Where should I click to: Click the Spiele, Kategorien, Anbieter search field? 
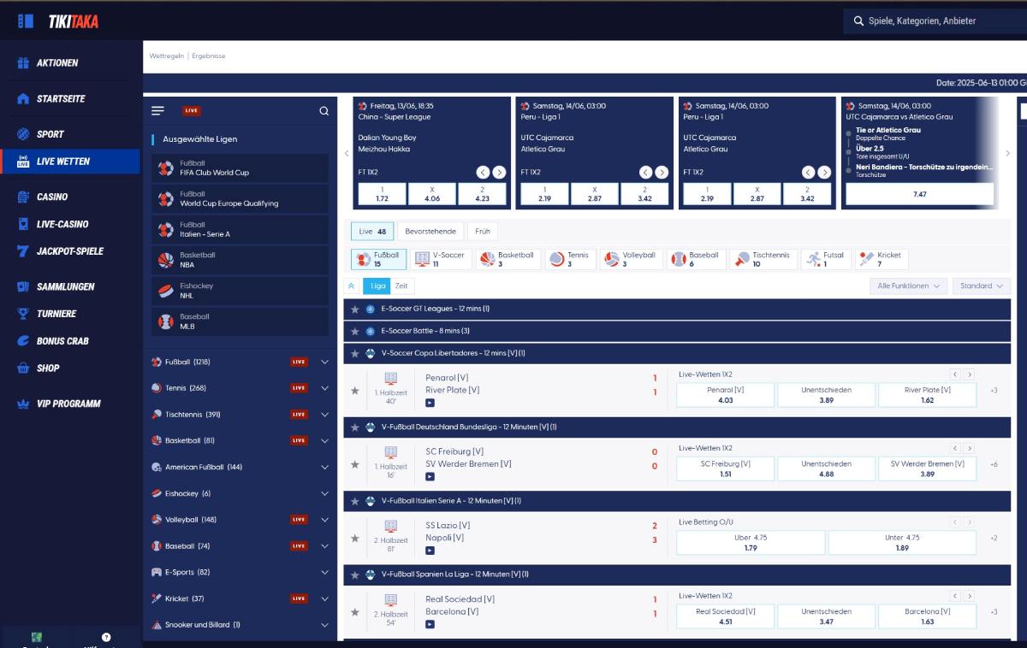point(933,21)
